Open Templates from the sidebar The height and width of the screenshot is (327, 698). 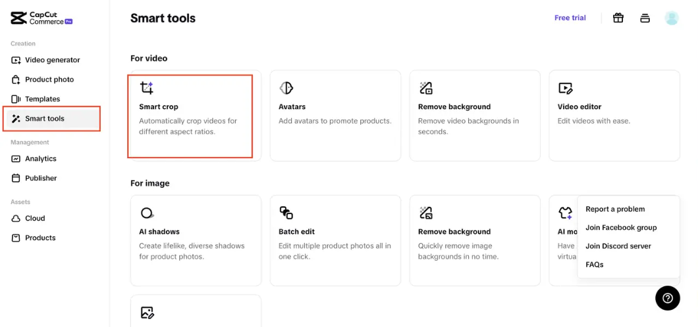point(42,99)
